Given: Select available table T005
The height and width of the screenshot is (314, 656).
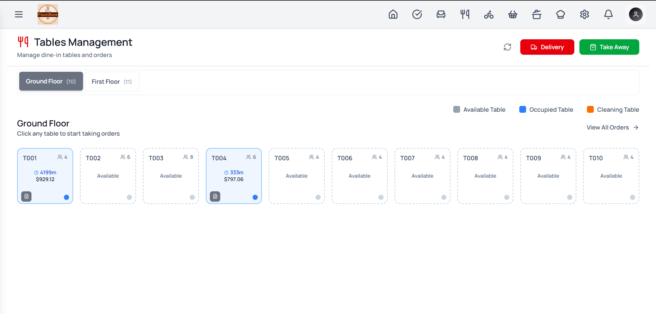Looking at the screenshot, I should [x=297, y=176].
